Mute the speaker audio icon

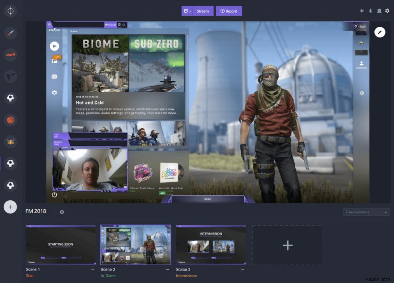click(x=362, y=11)
